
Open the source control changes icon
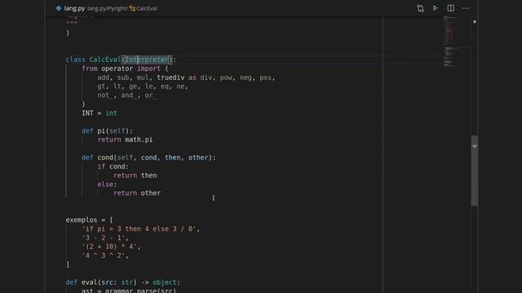click(x=420, y=8)
